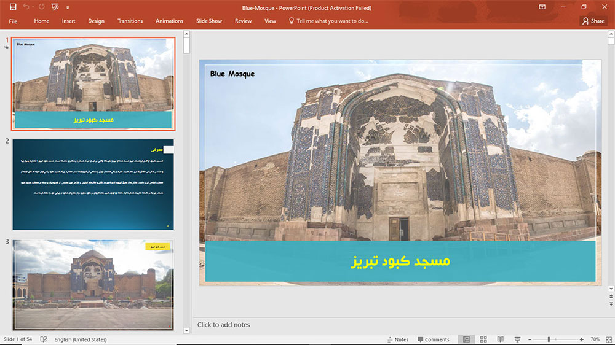Open the Transitions tab
The width and height of the screenshot is (615, 345).
[x=130, y=21]
